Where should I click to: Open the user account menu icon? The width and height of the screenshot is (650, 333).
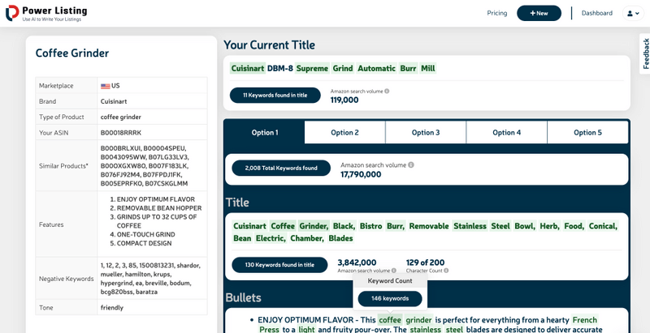point(633,13)
